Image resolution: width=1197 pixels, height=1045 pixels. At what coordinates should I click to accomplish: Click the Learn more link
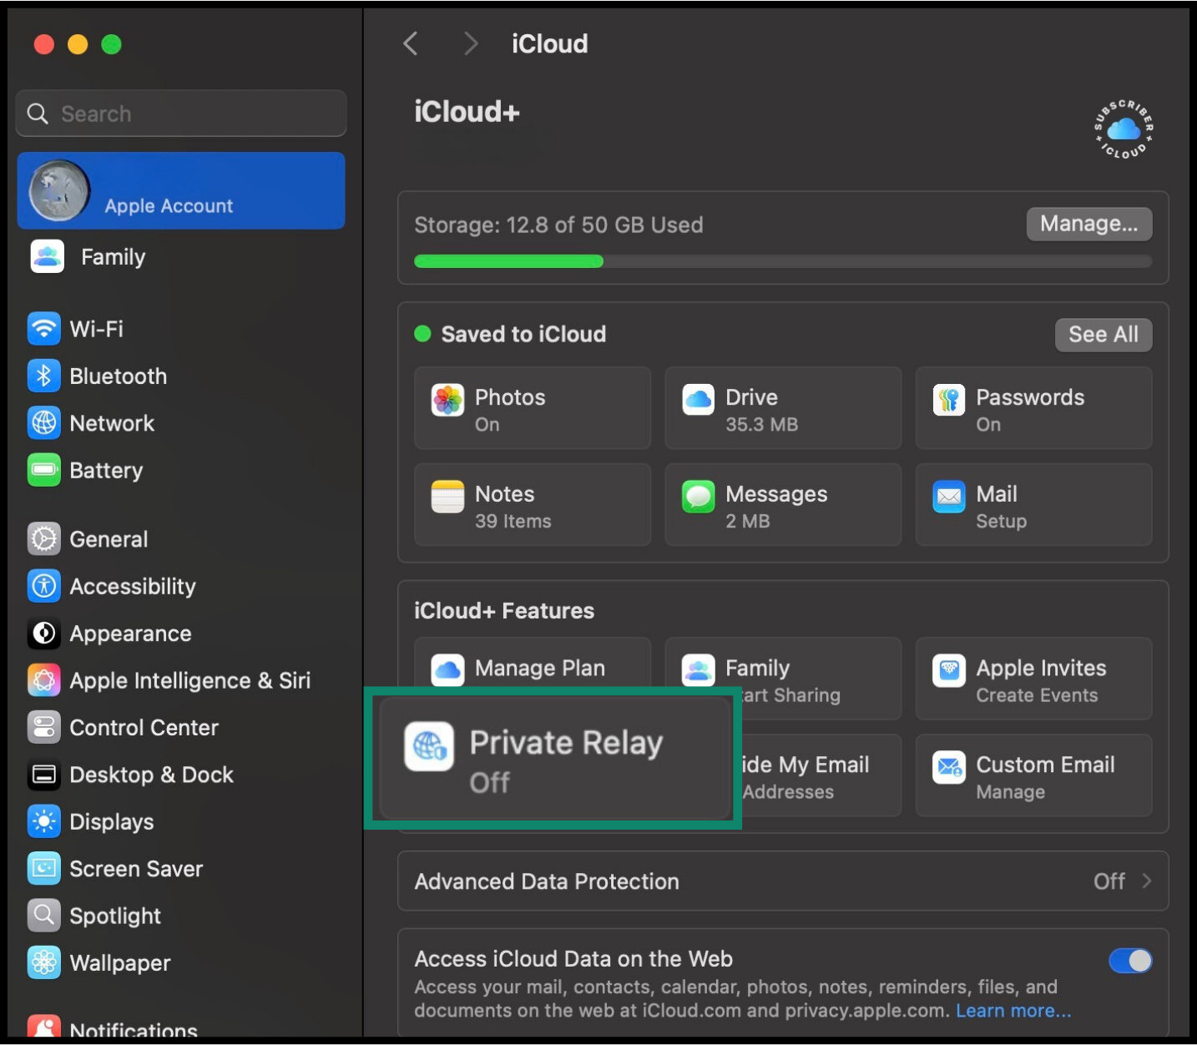tap(1013, 1010)
